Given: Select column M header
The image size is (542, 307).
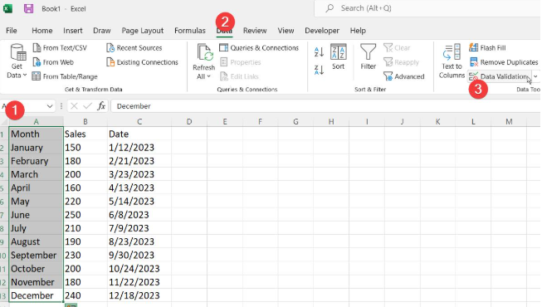Looking at the screenshot, I should pos(509,122).
